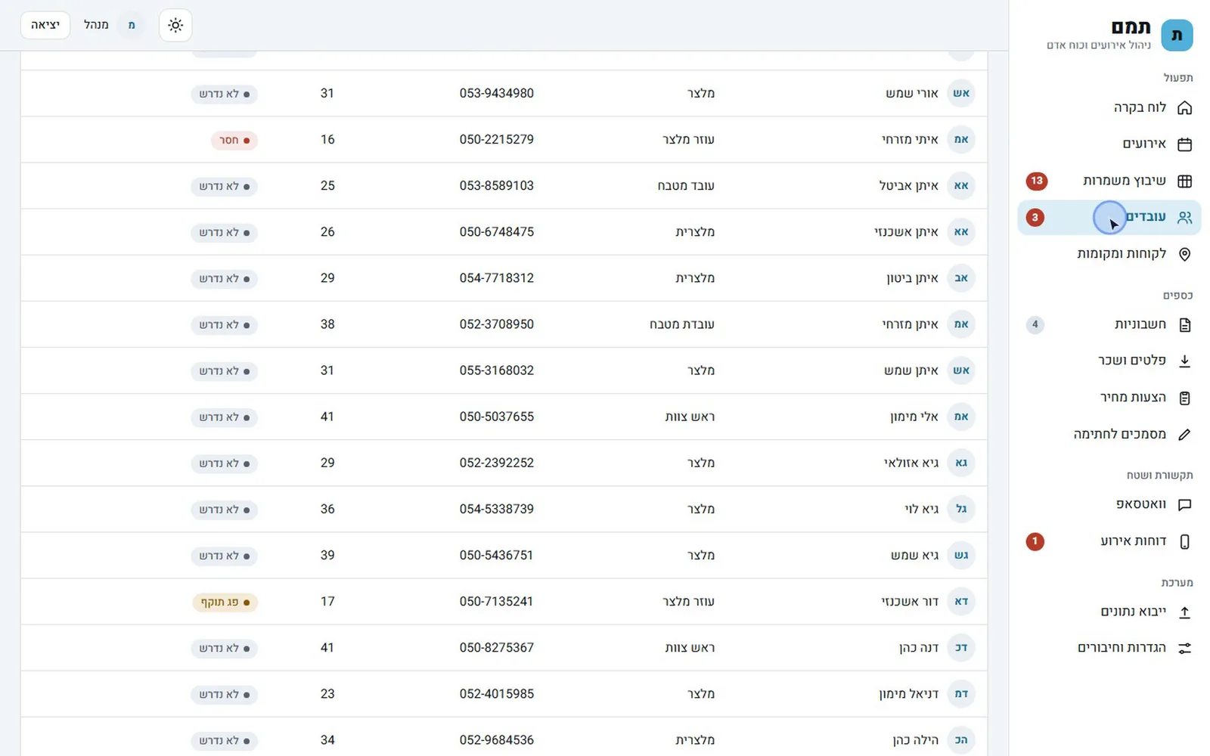Select the לוח בקרה menu label
Screen dimensions: 1210x756
pos(1140,107)
